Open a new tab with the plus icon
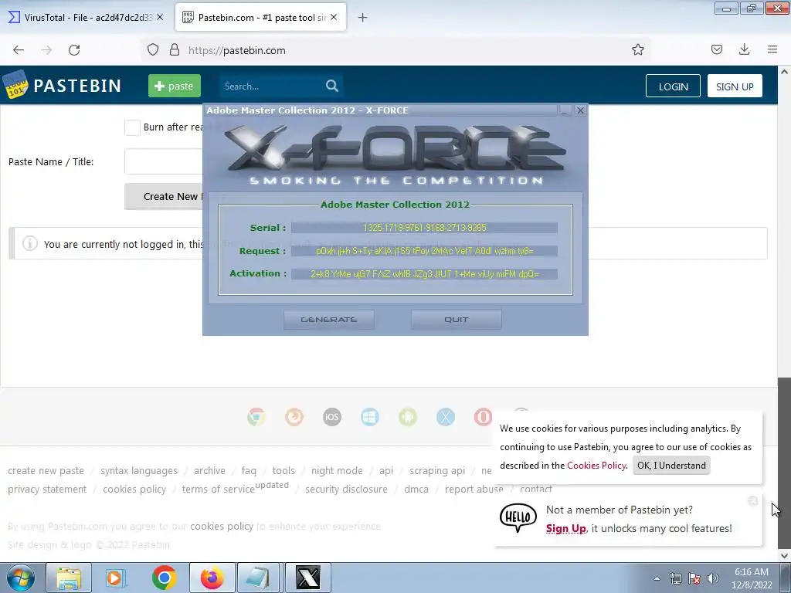The width and height of the screenshot is (791, 593). point(363,18)
